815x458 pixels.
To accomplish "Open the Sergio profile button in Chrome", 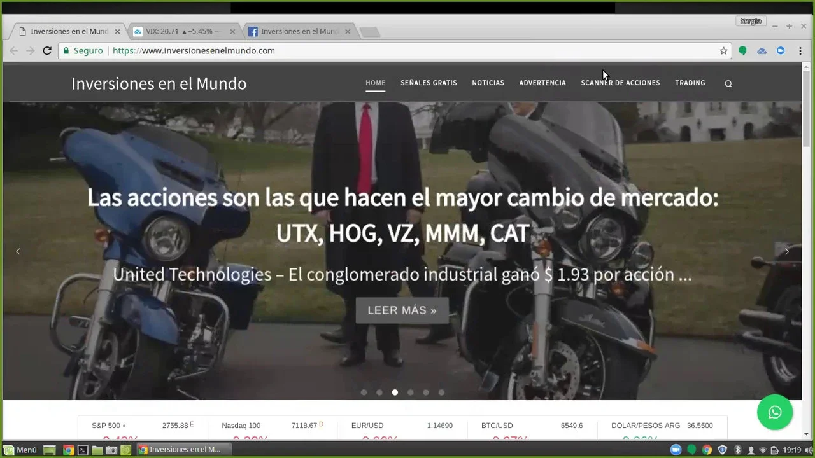I will [751, 21].
